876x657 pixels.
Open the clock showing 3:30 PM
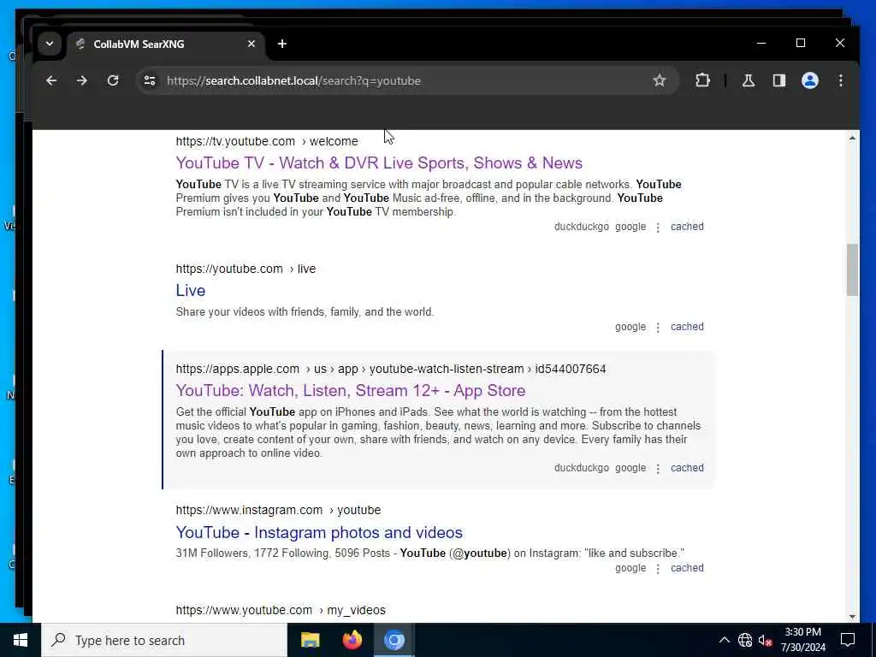tap(802, 640)
